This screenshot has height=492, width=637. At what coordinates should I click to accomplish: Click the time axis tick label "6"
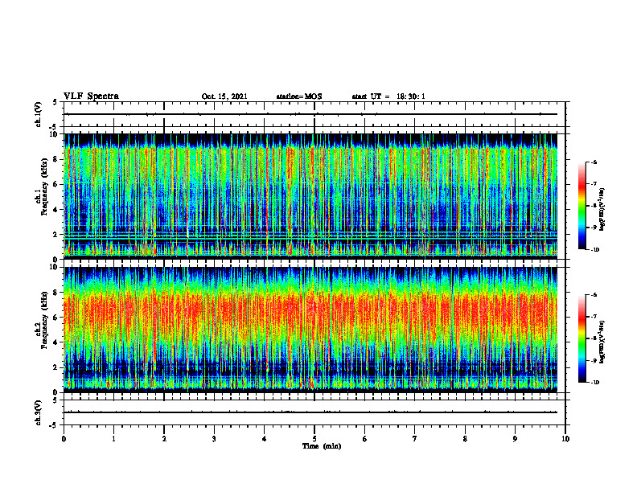(x=365, y=439)
